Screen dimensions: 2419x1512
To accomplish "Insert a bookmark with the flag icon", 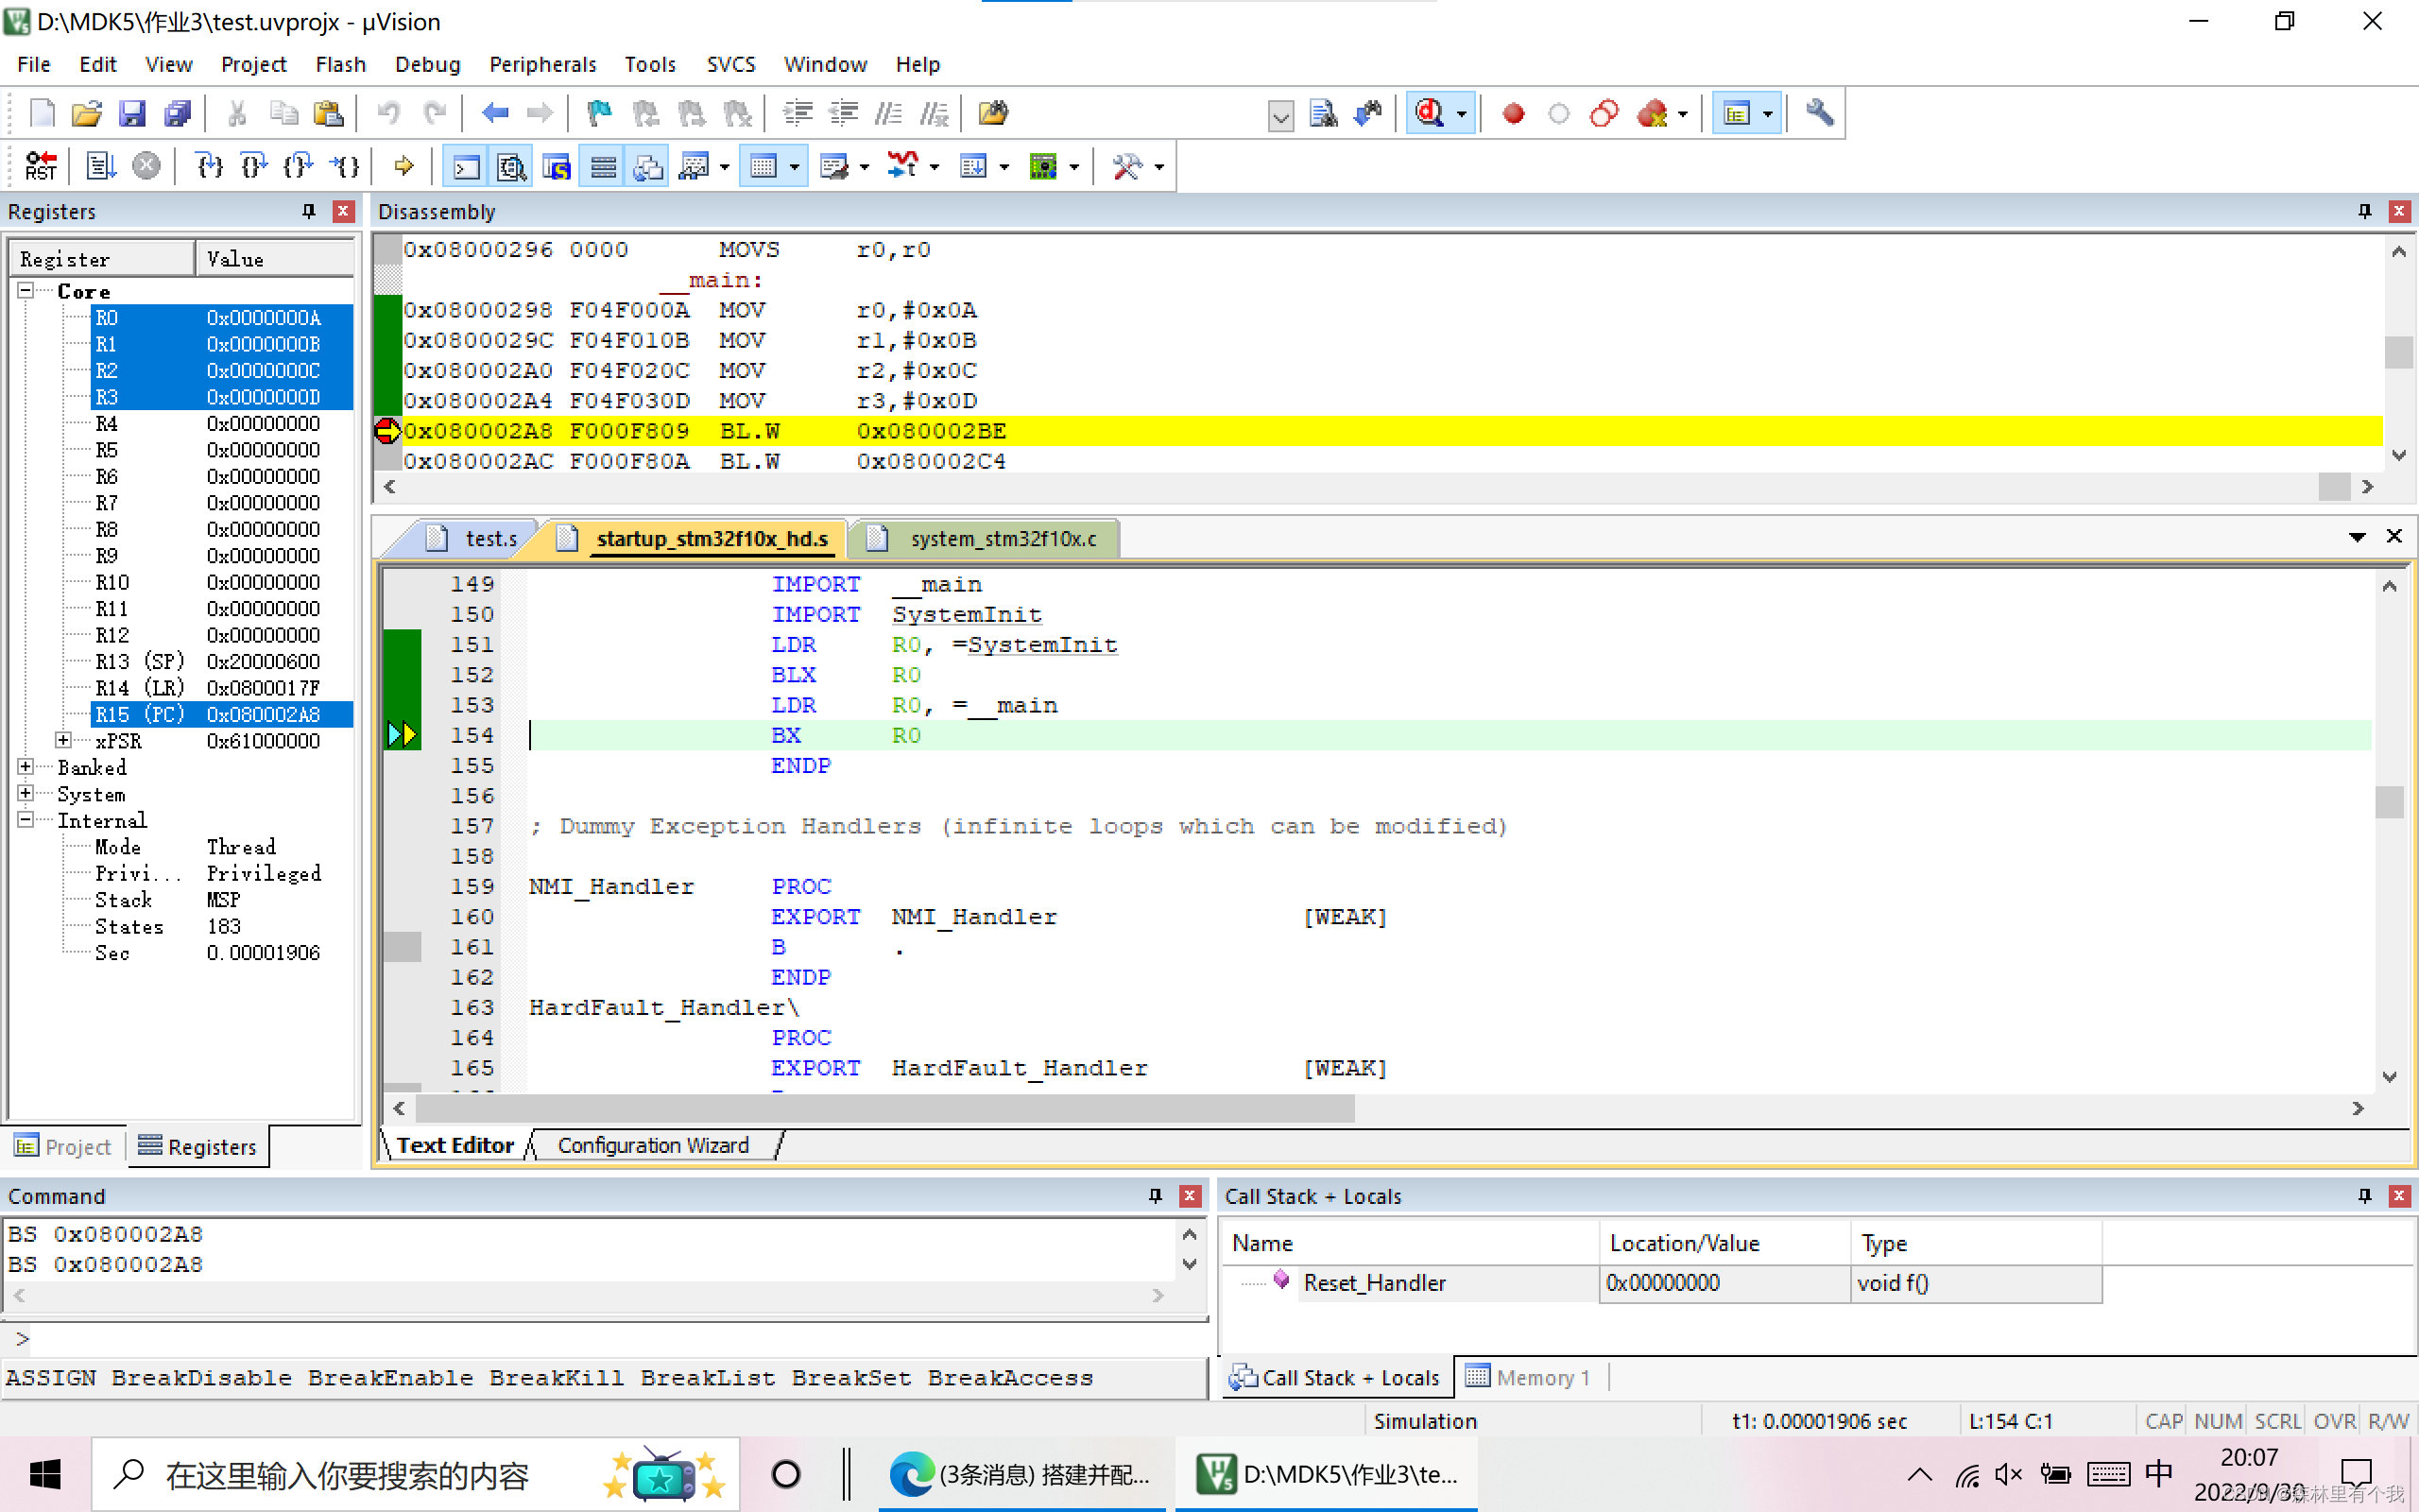I will 599,113.
